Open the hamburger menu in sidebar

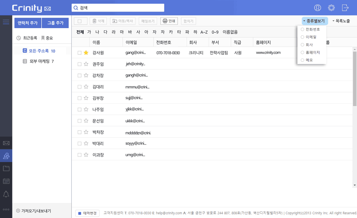[6, 22]
